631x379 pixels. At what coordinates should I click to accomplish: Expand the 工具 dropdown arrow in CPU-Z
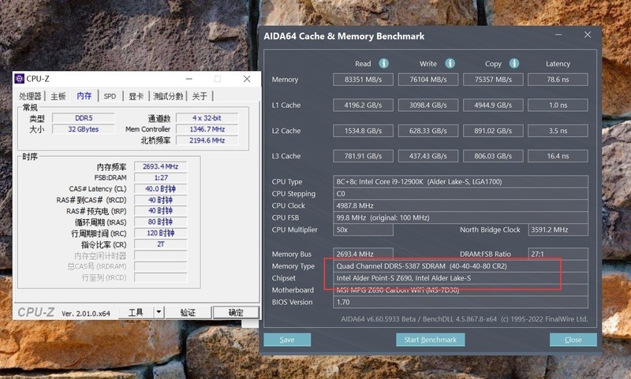159,312
